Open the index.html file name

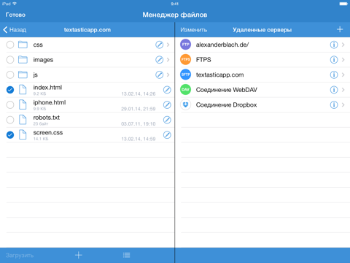click(47, 88)
